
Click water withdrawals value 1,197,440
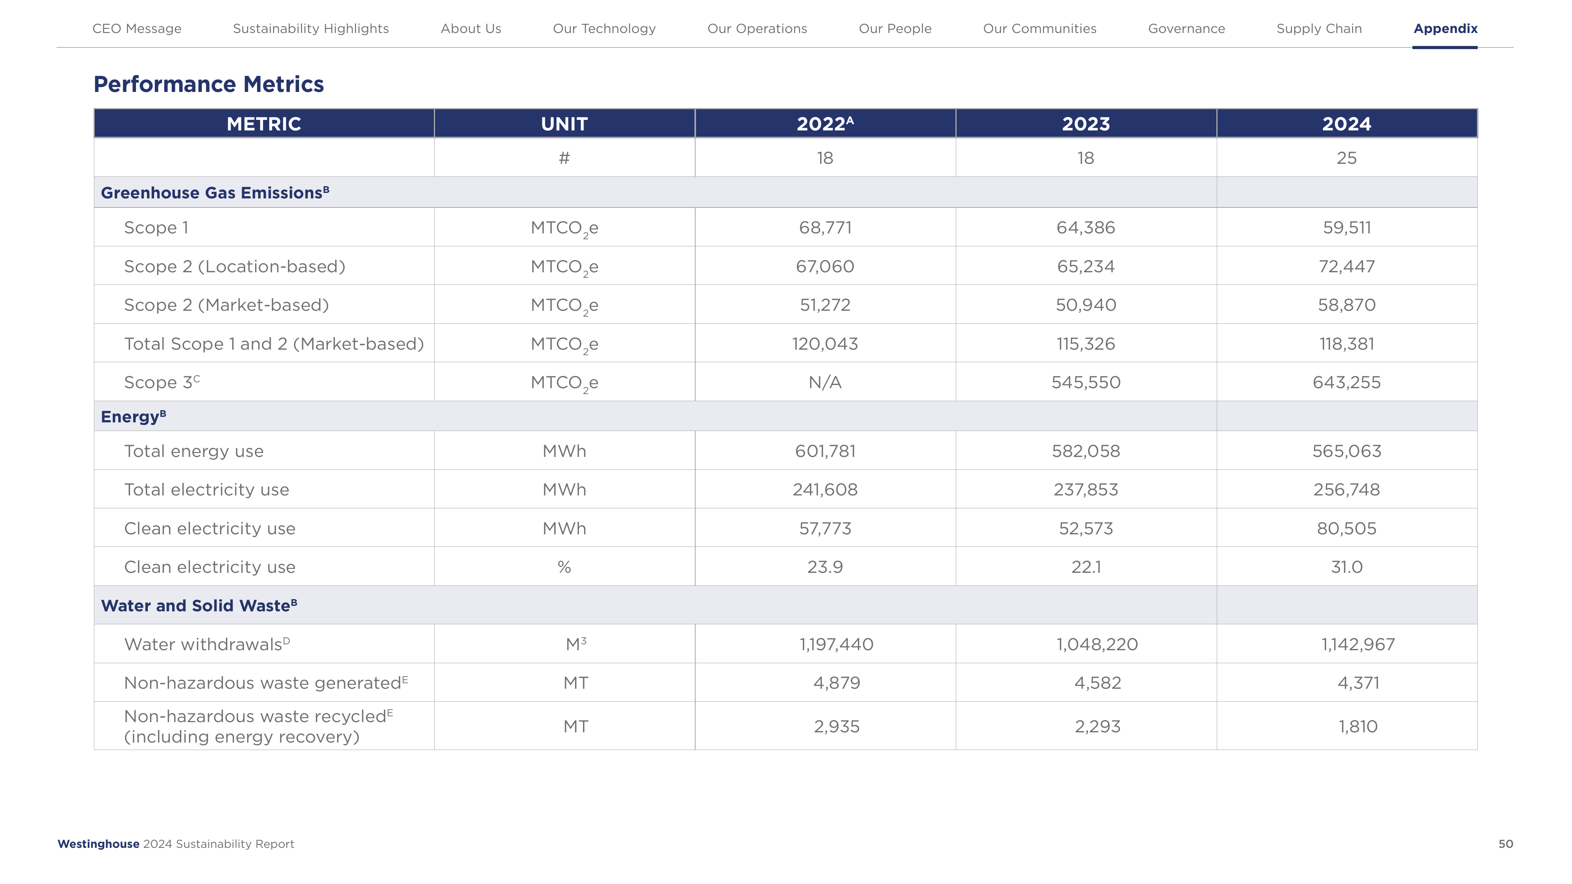837,644
